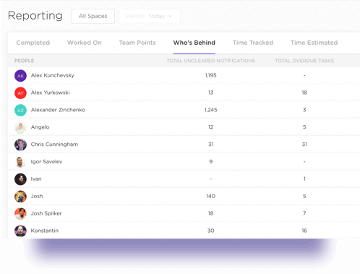Click Josh Spilker's 7 overdue tasks value

tap(304, 213)
